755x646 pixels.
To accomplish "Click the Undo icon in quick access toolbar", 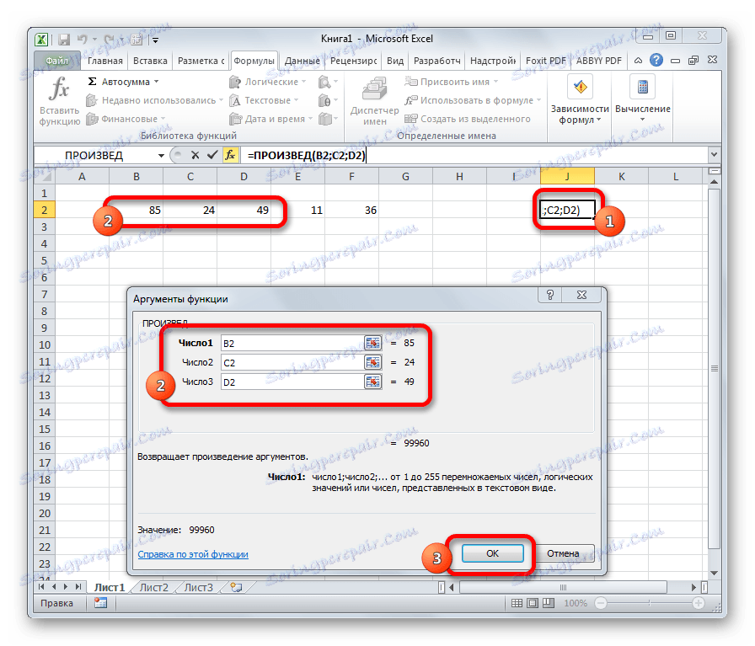I will [83, 40].
